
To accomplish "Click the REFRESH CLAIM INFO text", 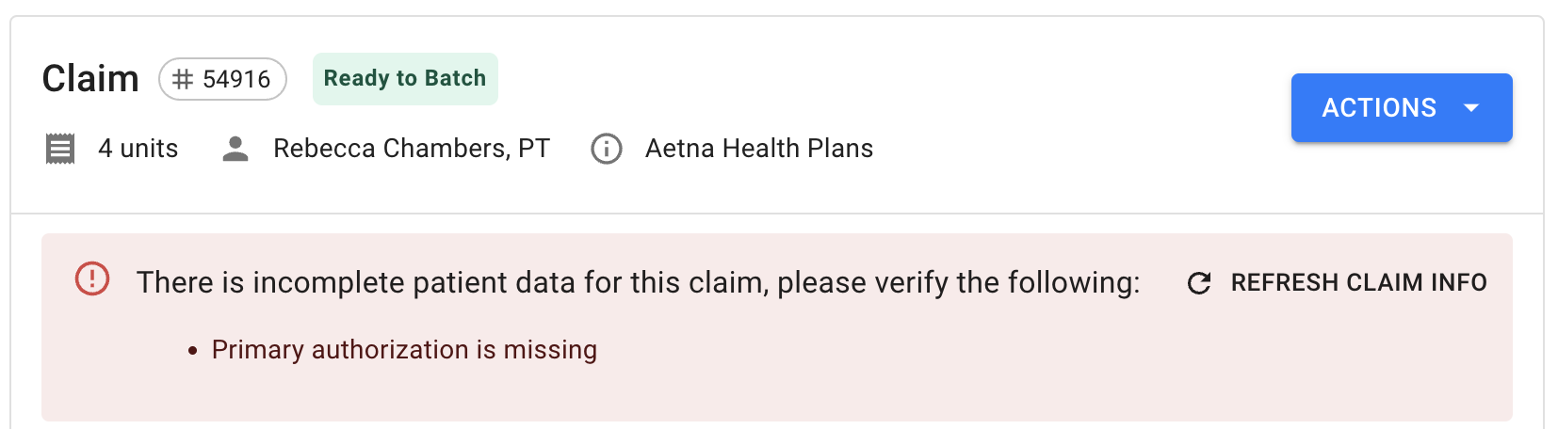I will pyautogui.click(x=1358, y=282).
